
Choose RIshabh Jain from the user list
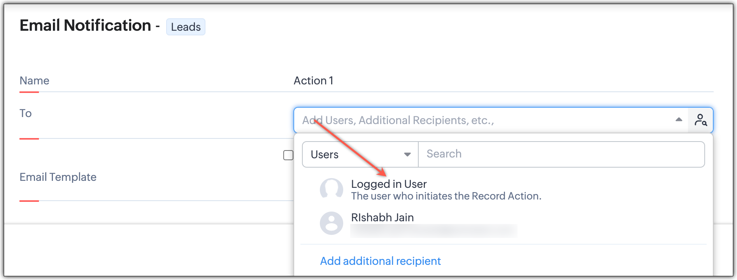(x=382, y=217)
